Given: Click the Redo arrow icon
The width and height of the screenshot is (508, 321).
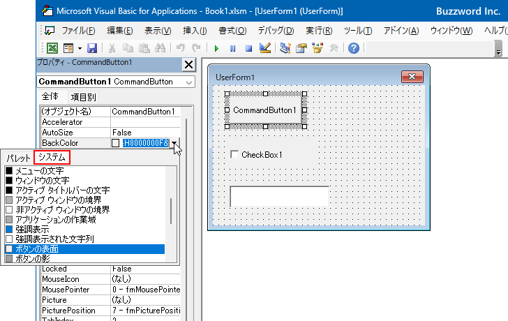Looking at the screenshot, I should point(196,48).
